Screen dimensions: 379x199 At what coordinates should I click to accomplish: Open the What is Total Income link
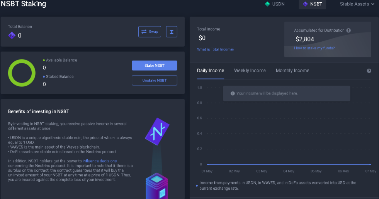[x=215, y=49]
